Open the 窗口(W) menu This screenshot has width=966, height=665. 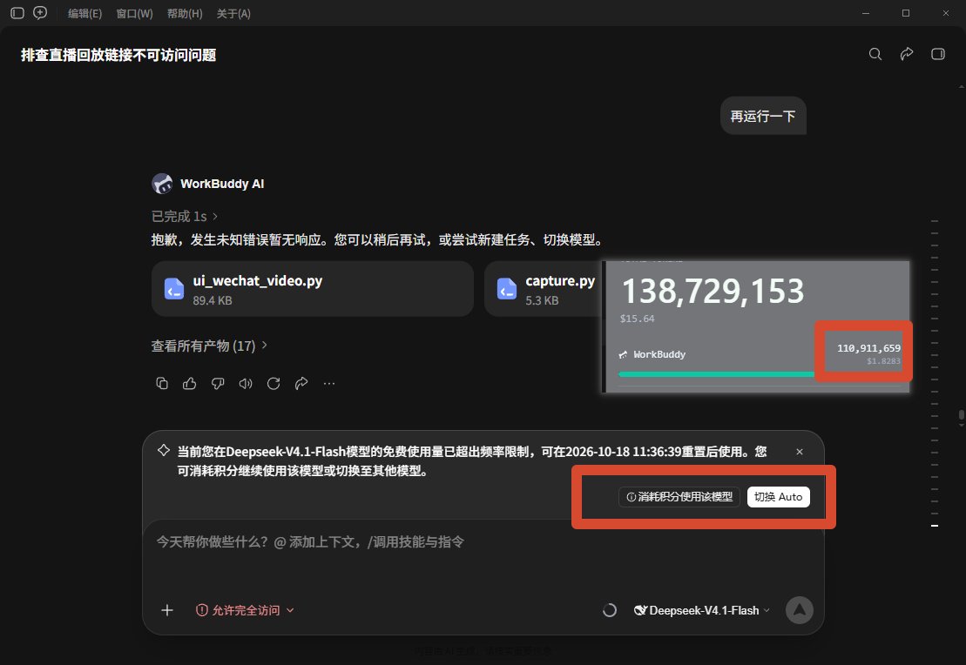tap(134, 14)
